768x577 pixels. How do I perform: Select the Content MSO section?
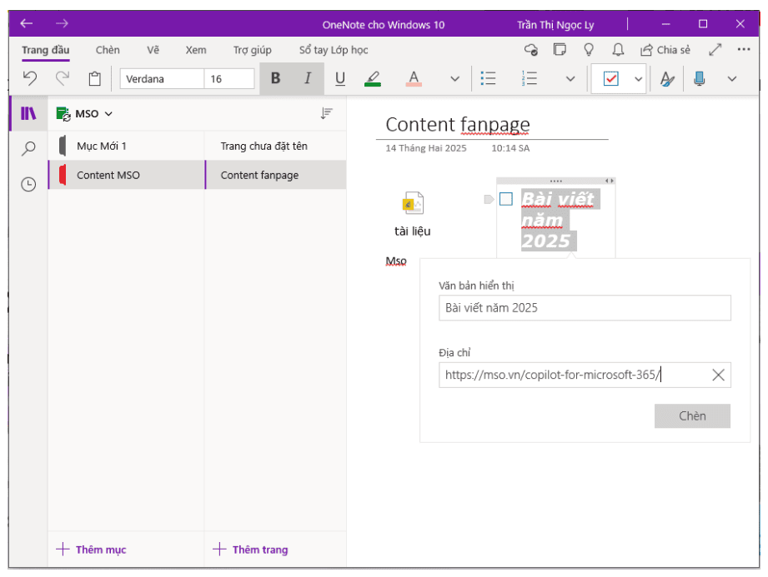tap(127, 175)
